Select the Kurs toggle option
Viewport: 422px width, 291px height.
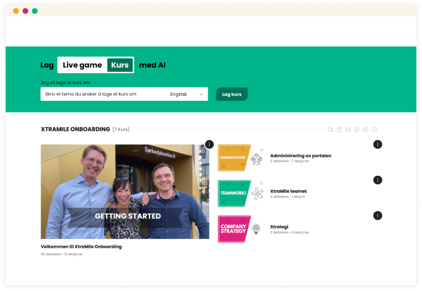[x=120, y=65]
